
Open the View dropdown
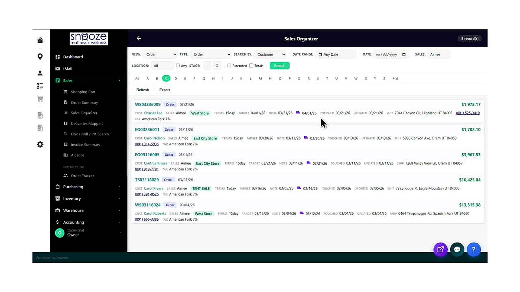(x=160, y=54)
